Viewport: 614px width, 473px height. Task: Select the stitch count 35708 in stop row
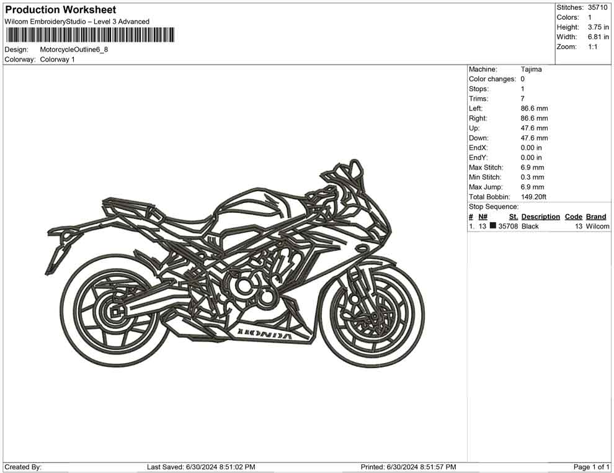tap(508, 226)
